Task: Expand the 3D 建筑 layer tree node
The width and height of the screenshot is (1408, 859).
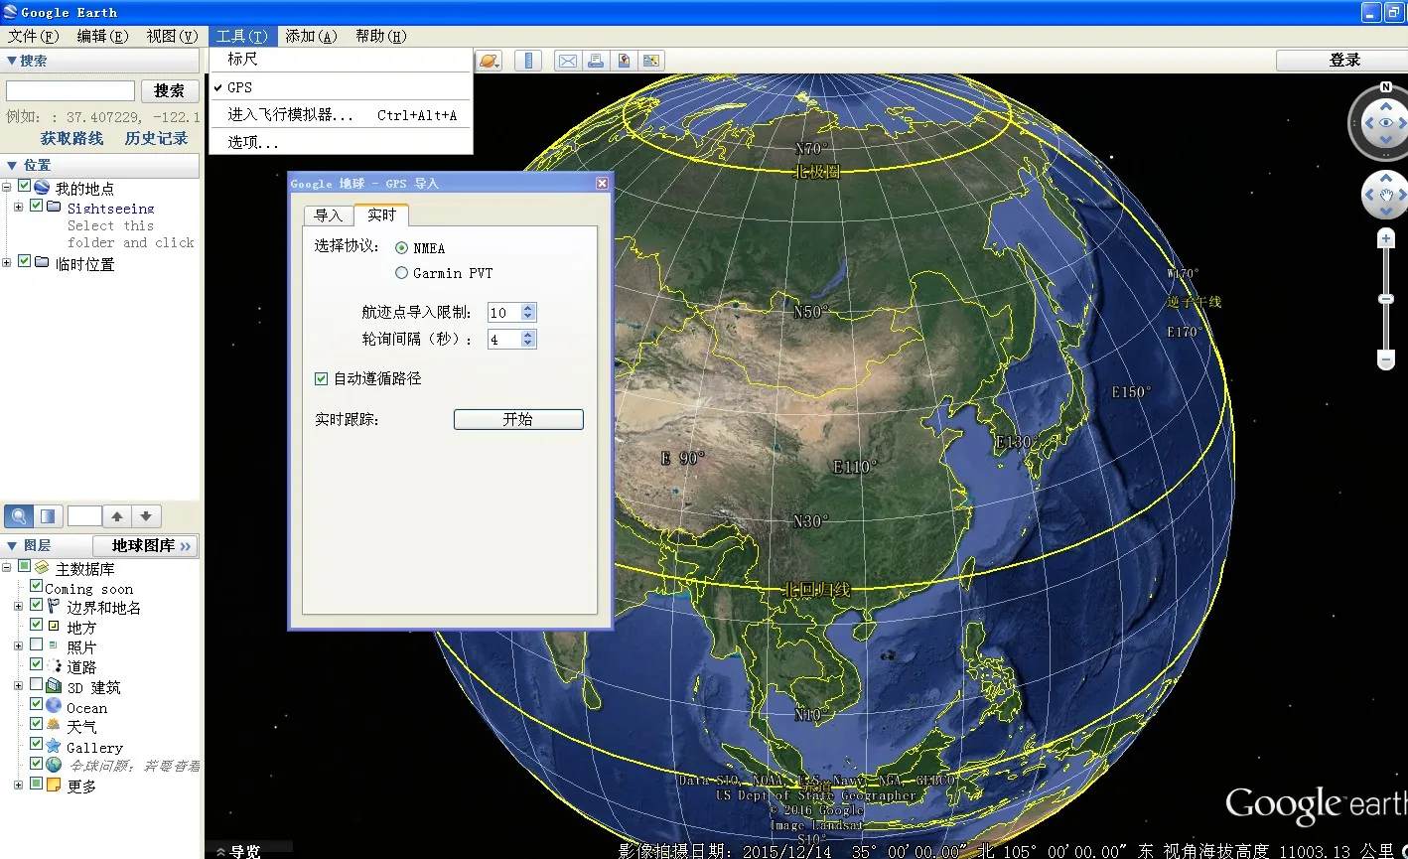Action: coord(19,686)
